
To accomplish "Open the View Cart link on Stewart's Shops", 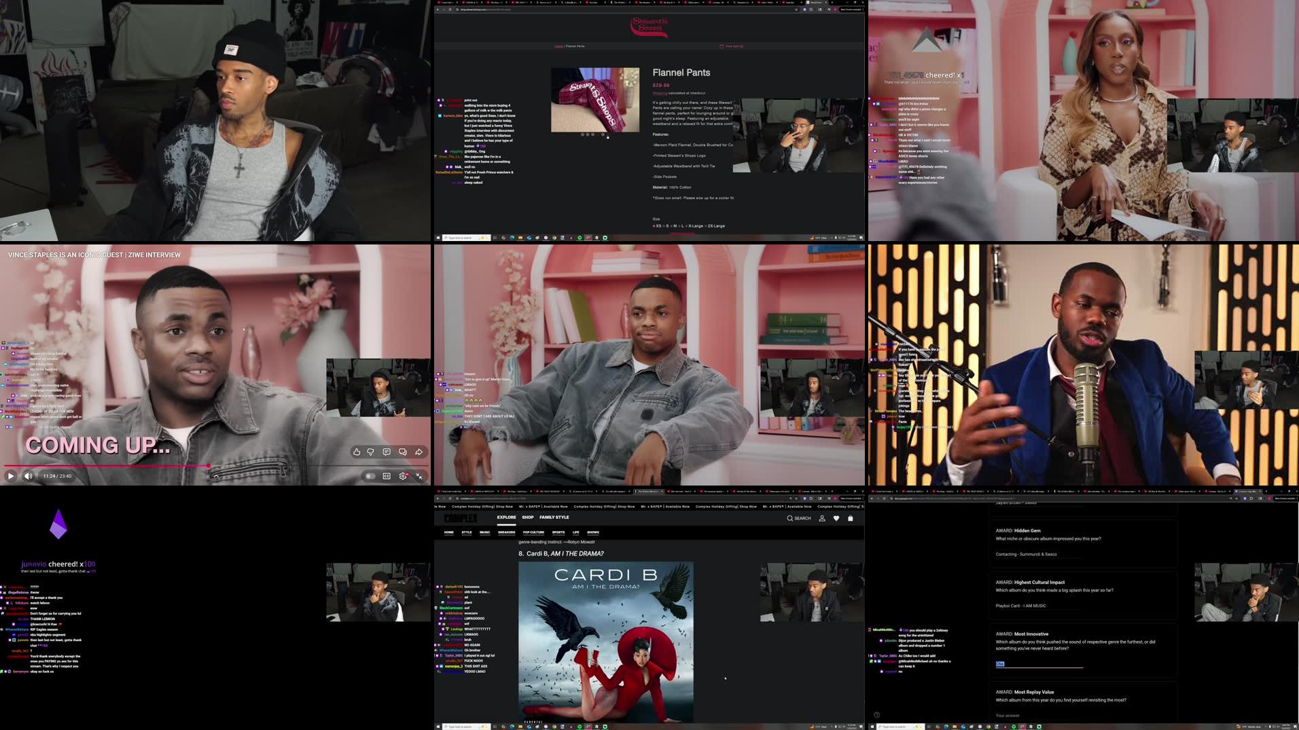I will (732, 46).
